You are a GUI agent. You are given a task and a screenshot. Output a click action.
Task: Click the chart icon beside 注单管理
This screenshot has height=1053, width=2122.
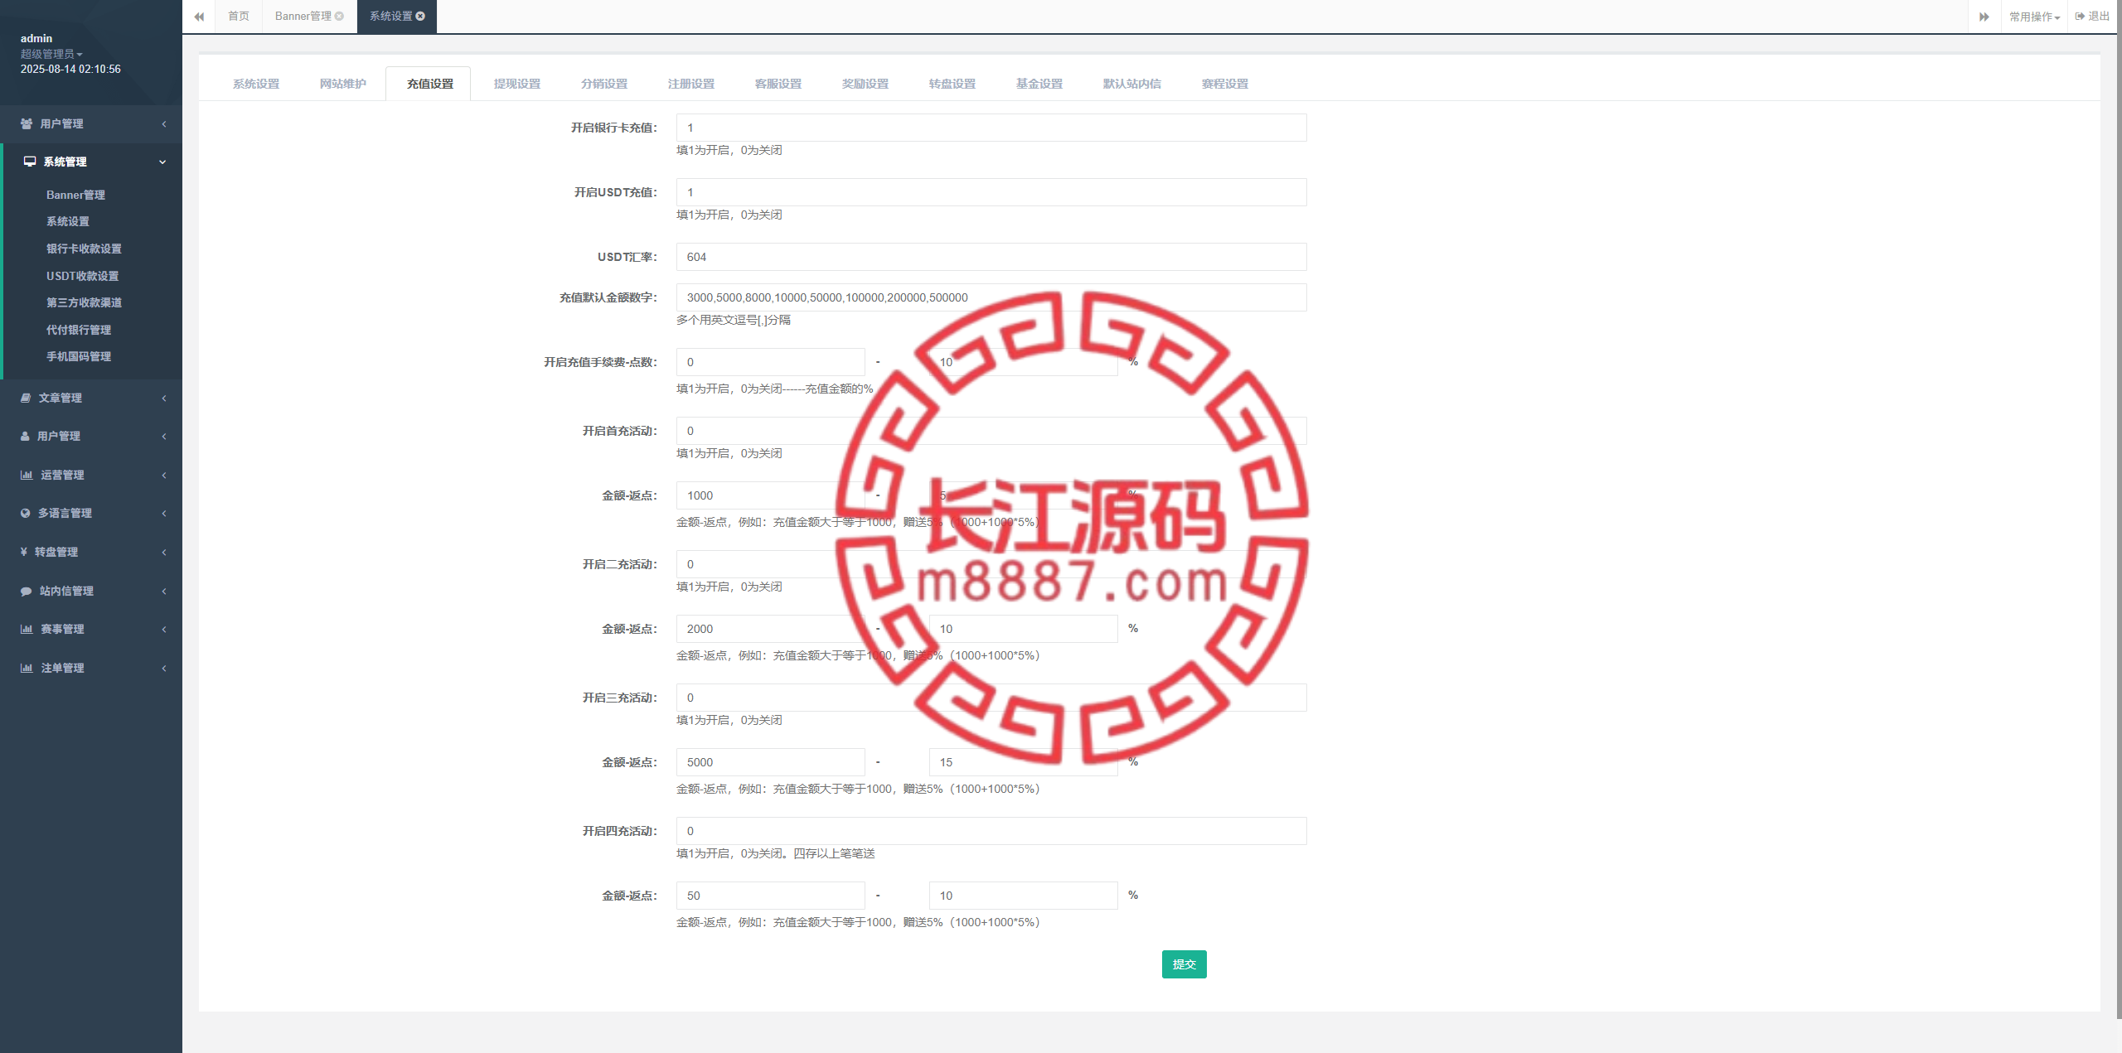pos(27,668)
